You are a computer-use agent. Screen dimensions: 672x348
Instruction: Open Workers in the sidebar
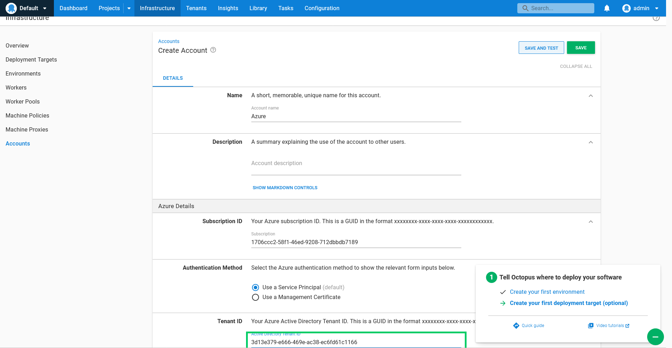pyautogui.click(x=16, y=87)
